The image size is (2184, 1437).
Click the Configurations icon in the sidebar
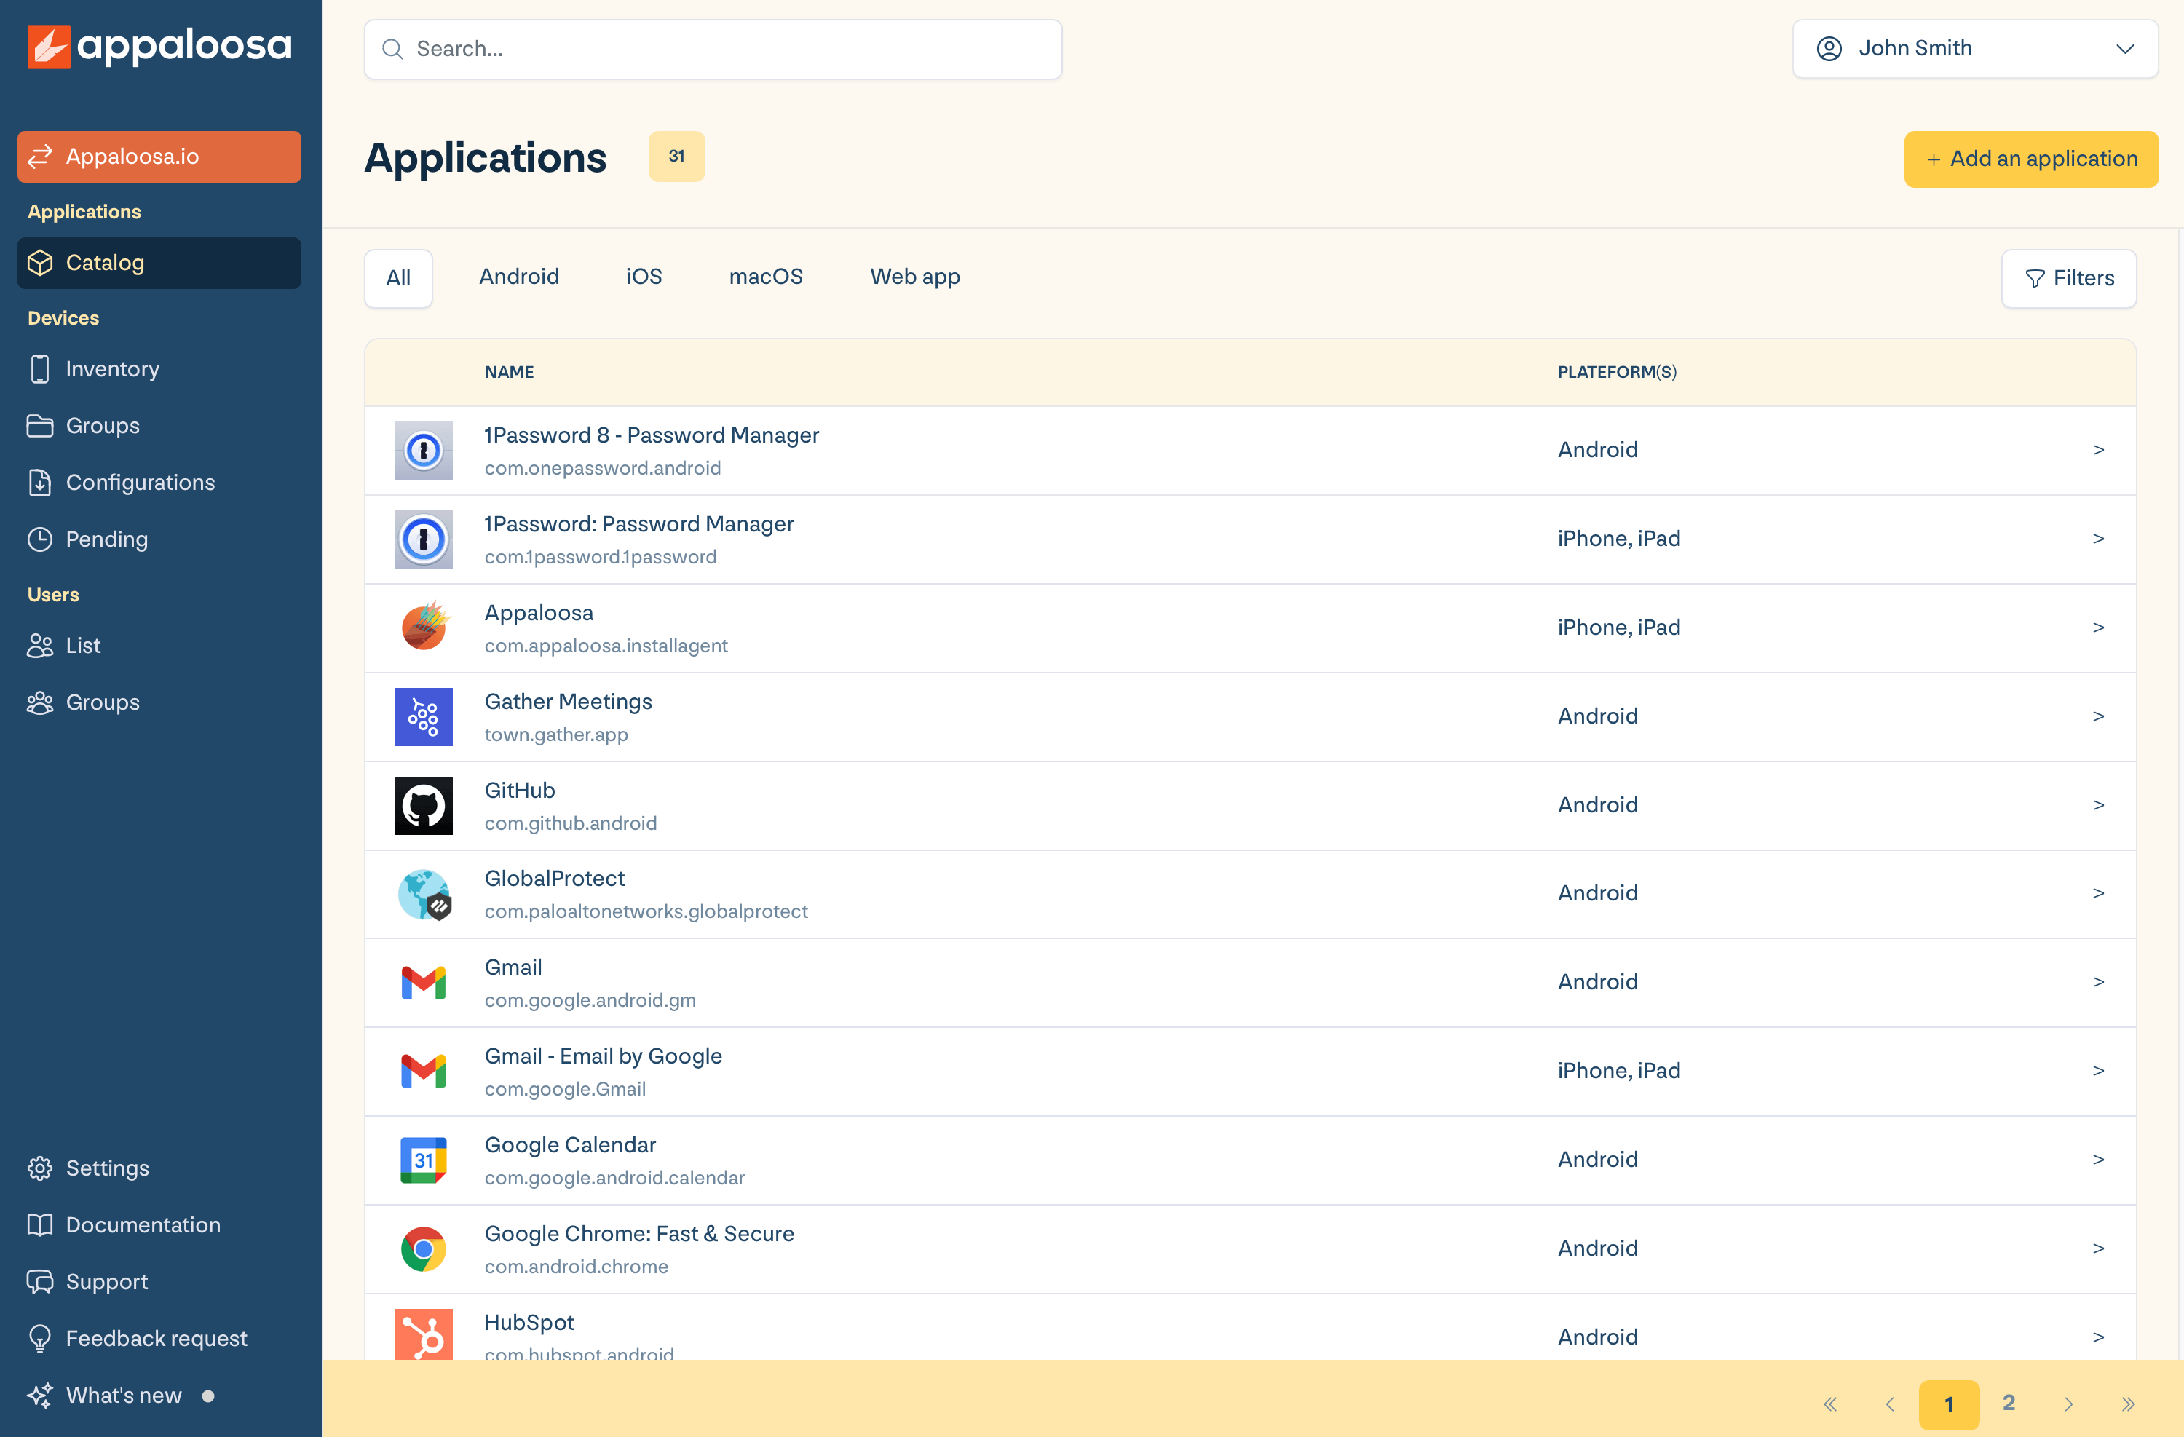point(40,482)
